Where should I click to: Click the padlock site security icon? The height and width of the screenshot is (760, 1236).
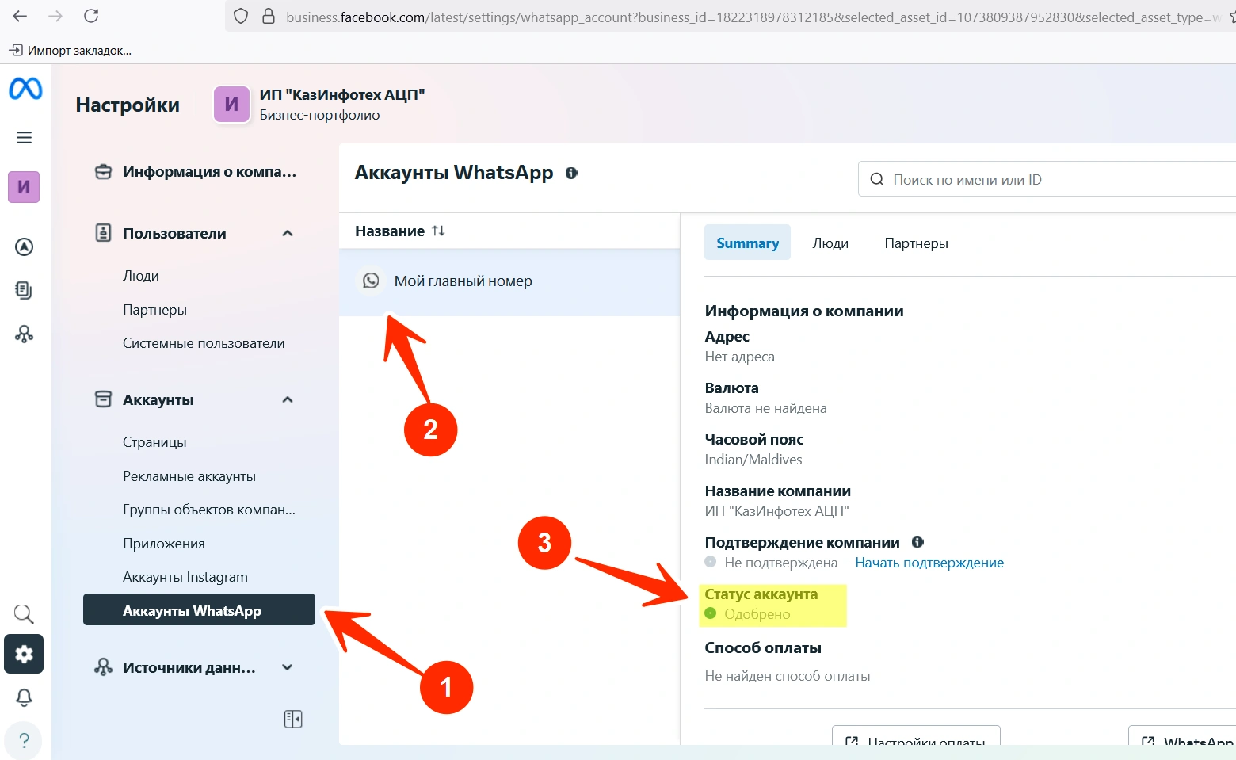click(269, 16)
